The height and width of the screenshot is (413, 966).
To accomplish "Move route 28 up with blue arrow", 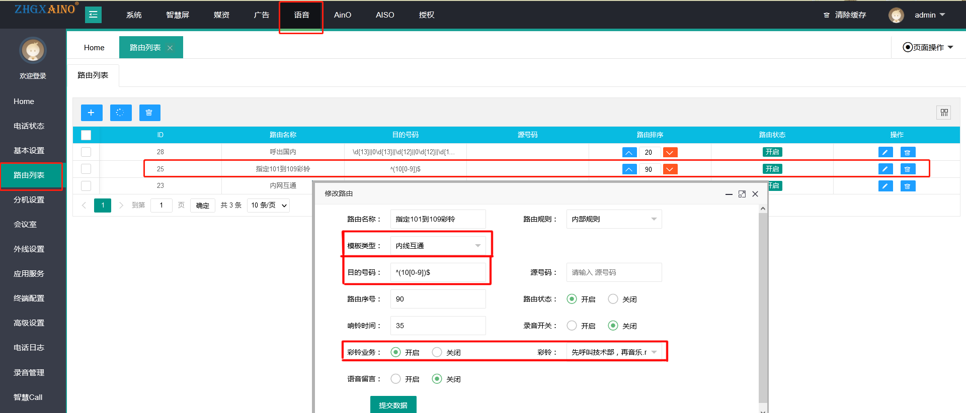I will (x=629, y=152).
